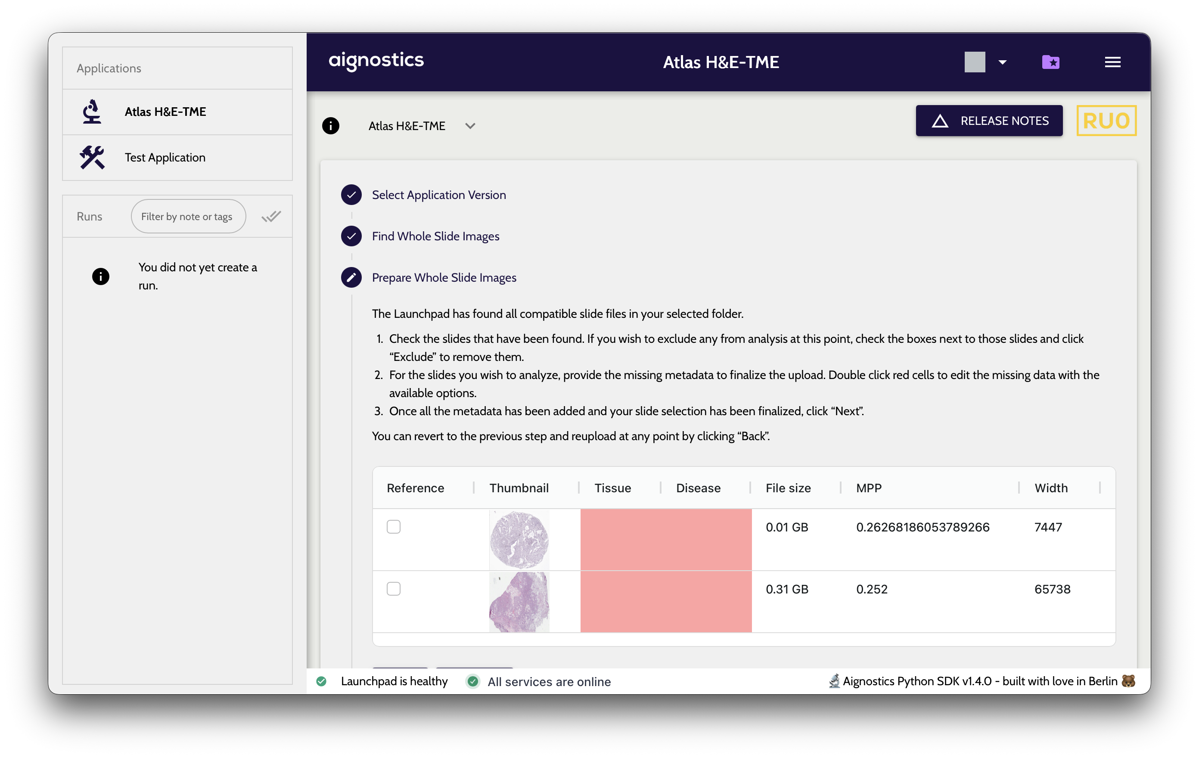Image resolution: width=1199 pixels, height=758 pixels.
Task: Select the pink Tissue cell of first slide
Action: [621, 539]
